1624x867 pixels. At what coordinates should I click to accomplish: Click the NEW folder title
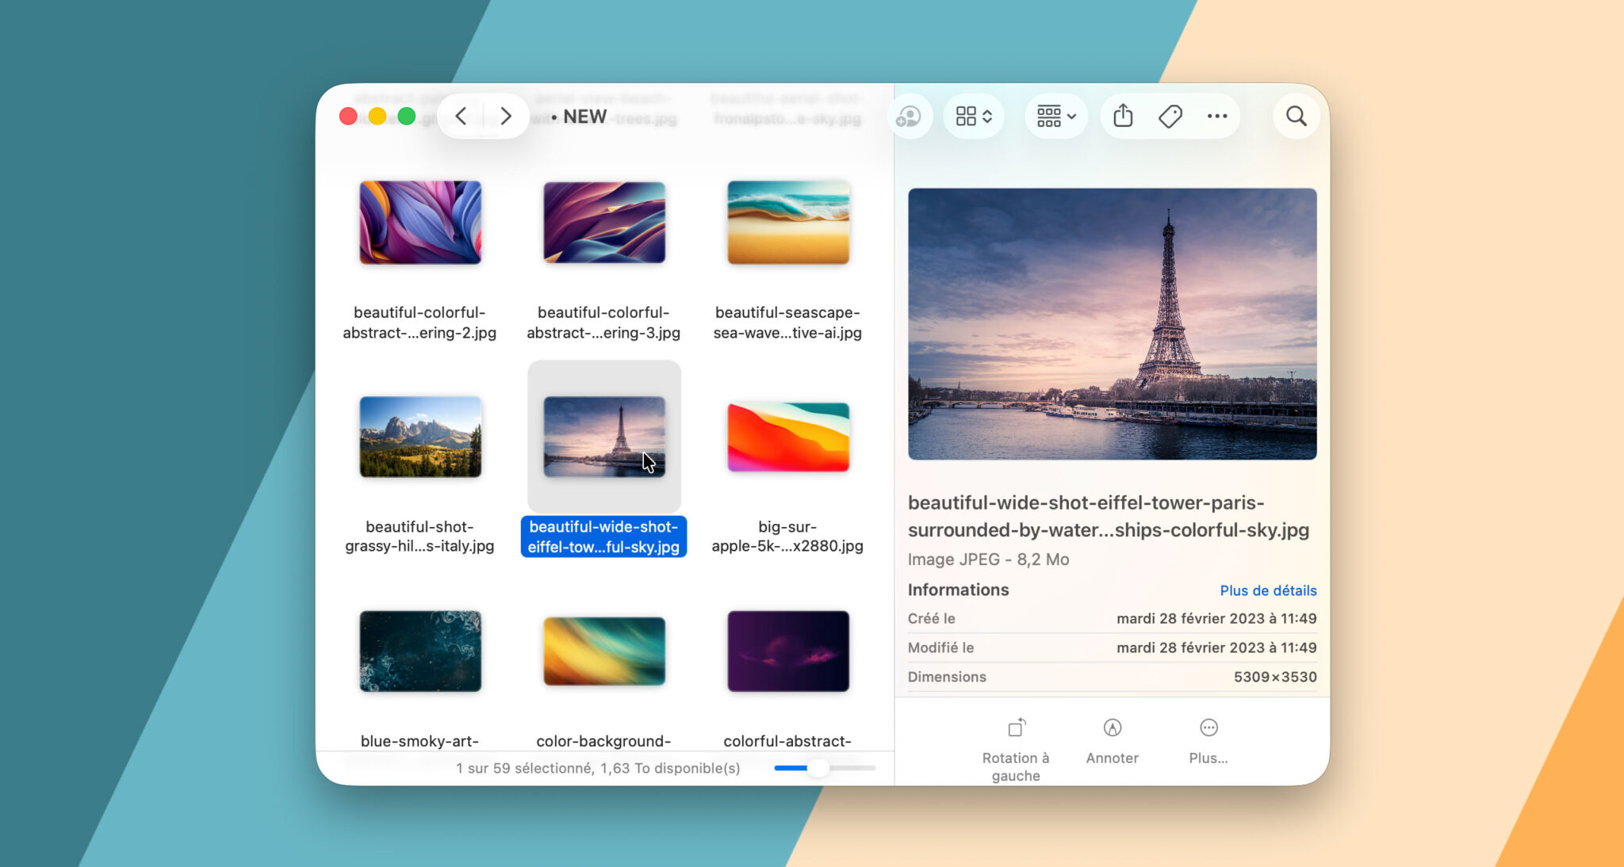click(x=584, y=116)
